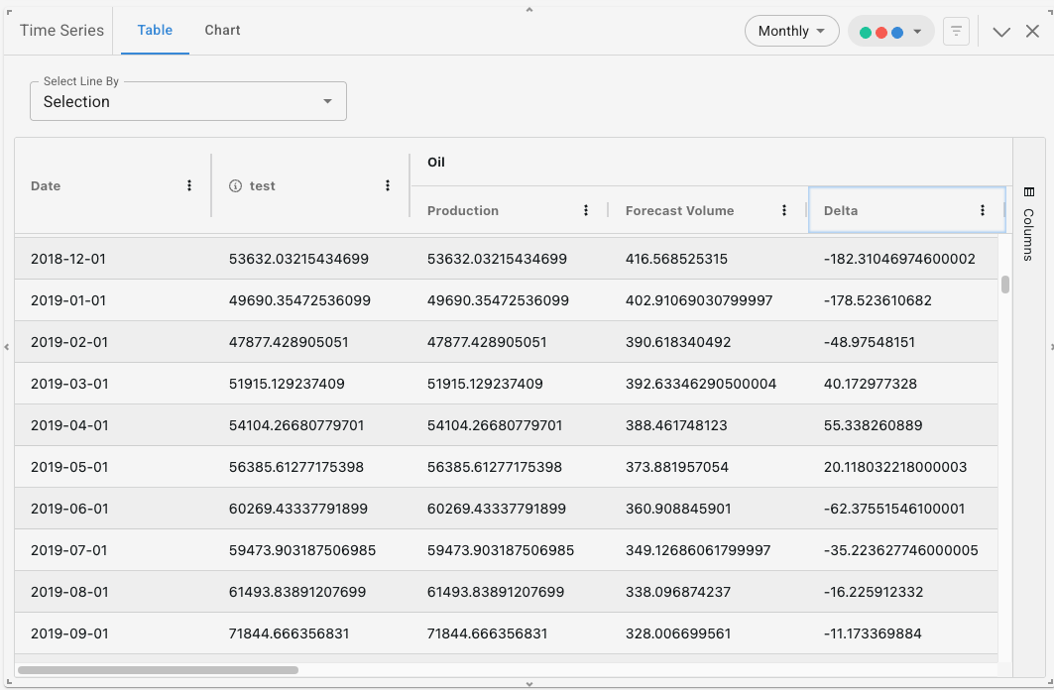Viewport: 1054px width, 690px height.
Task: Open the Forecast Volume column menu
Action: pyautogui.click(x=784, y=210)
